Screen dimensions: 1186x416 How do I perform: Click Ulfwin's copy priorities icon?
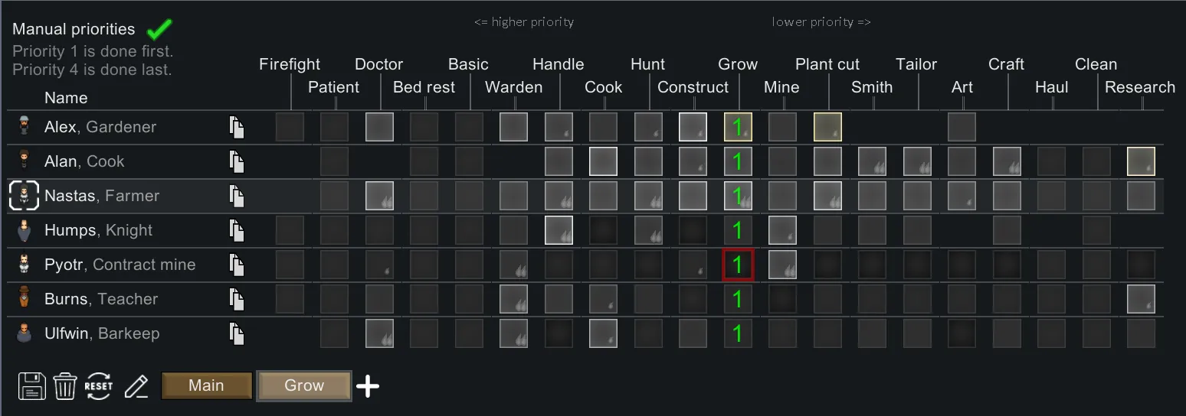pyautogui.click(x=238, y=333)
